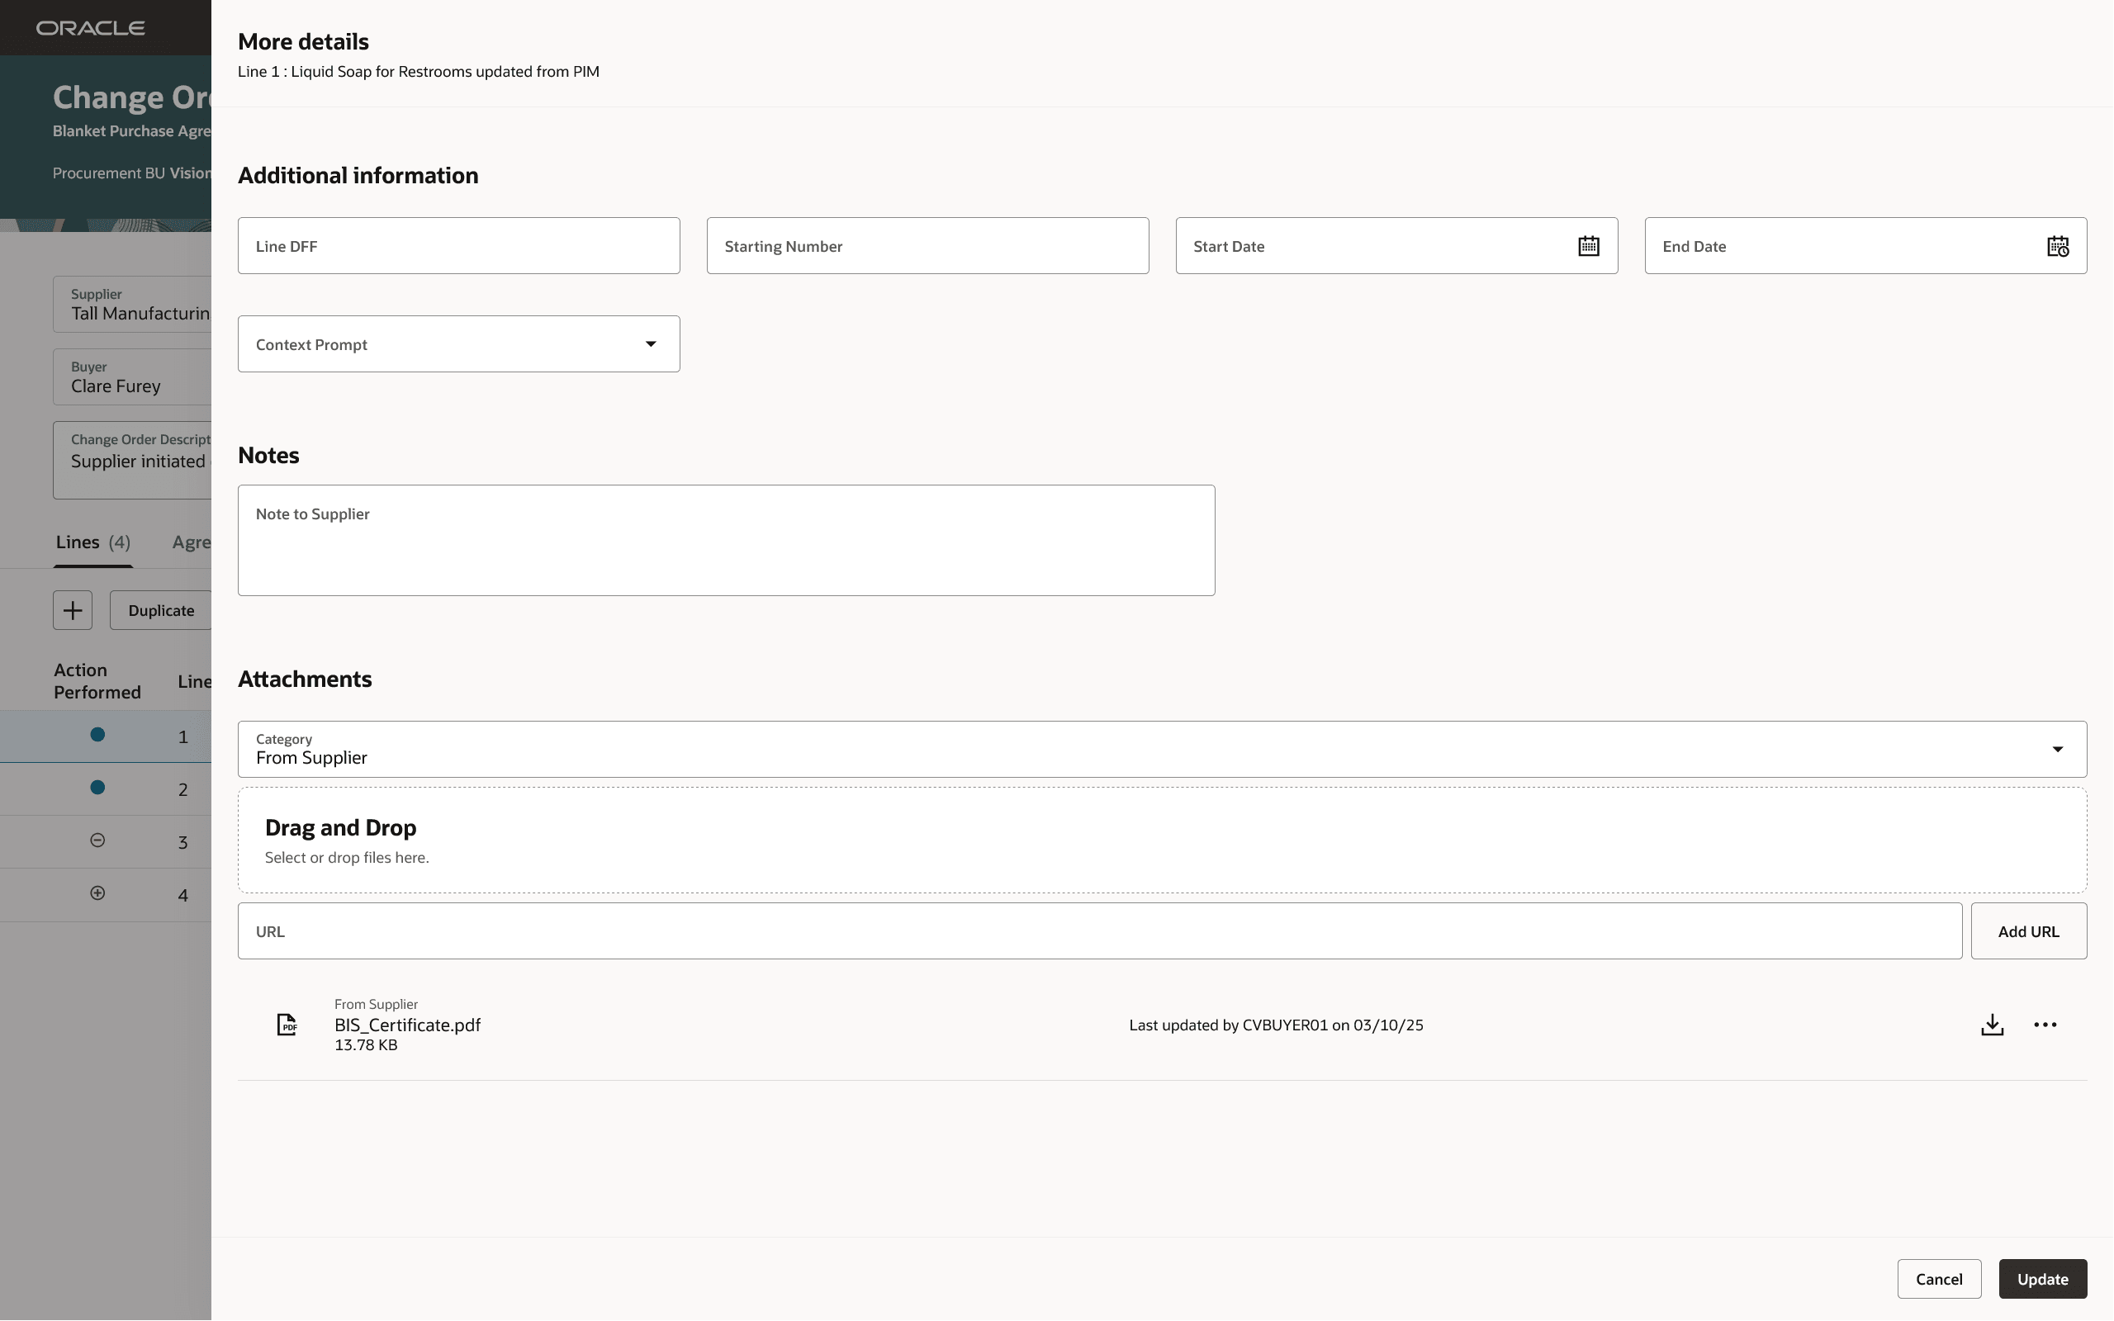
Task: Open the End Date calendar-time picker
Action: 2057,246
